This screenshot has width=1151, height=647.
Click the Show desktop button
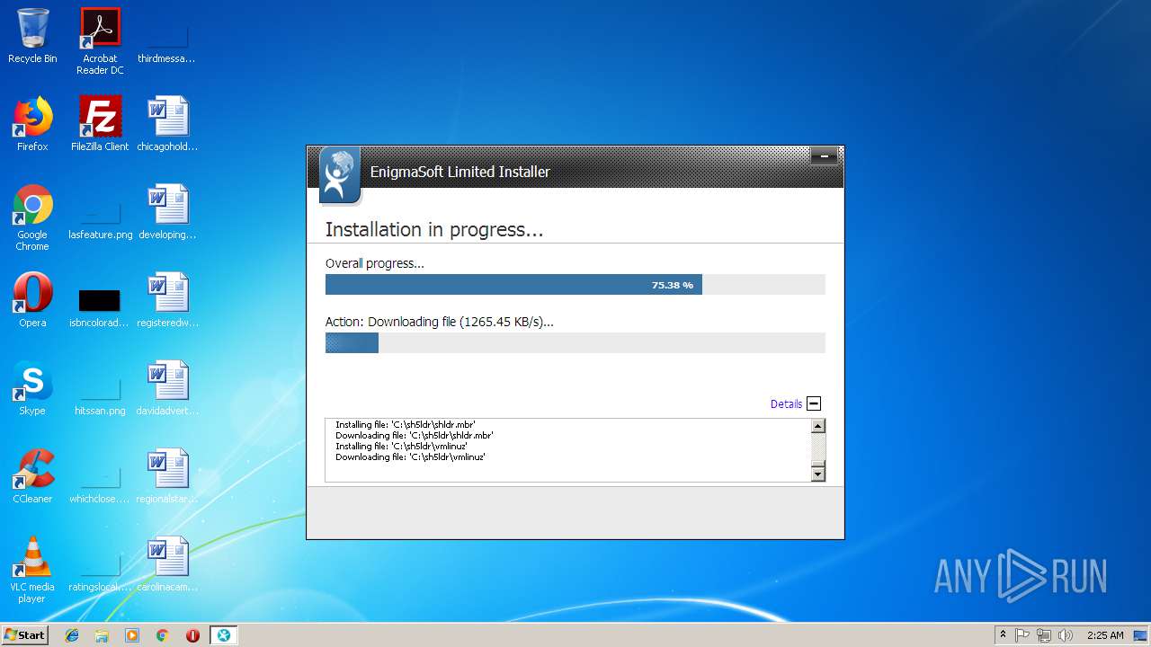(1142, 635)
